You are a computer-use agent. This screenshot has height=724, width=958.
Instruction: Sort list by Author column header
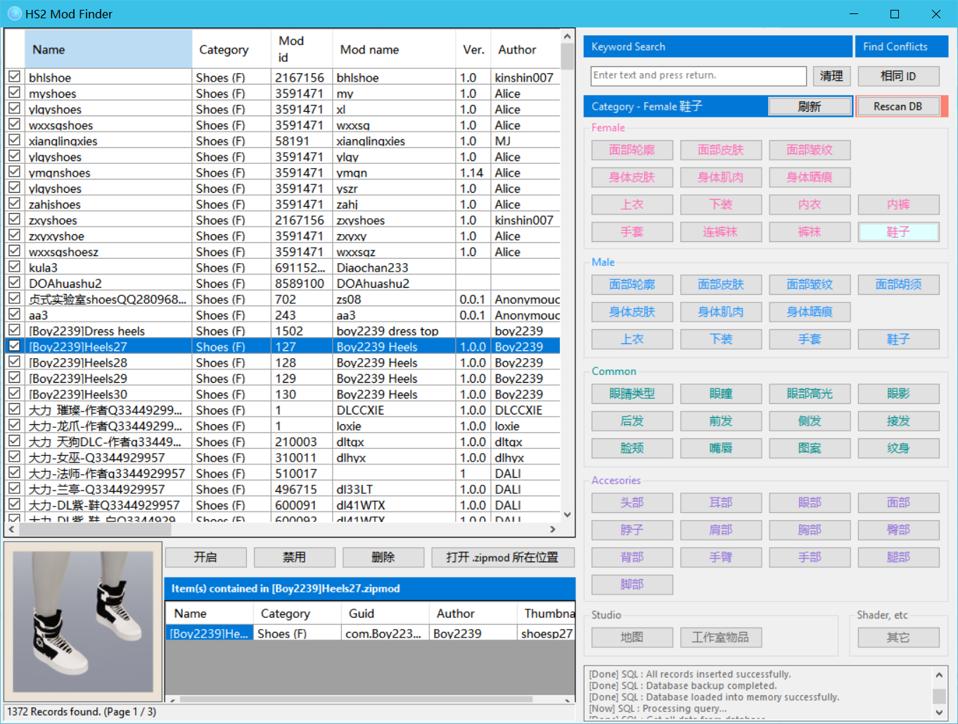point(525,49)
